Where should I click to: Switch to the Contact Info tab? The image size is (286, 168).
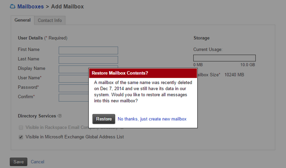tap(50, 20)
